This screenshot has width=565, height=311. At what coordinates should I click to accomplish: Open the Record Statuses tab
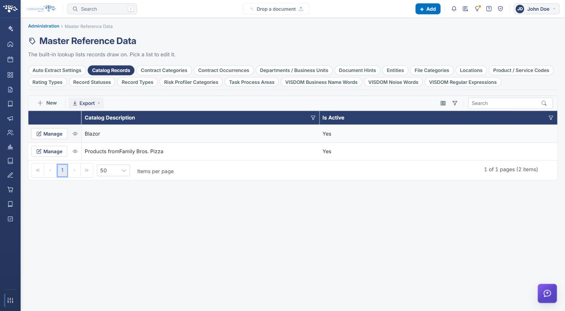coord(92,82)
